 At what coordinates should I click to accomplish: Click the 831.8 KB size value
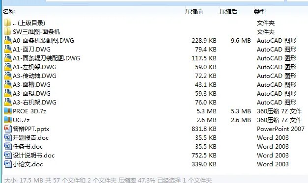pos(204,129)
